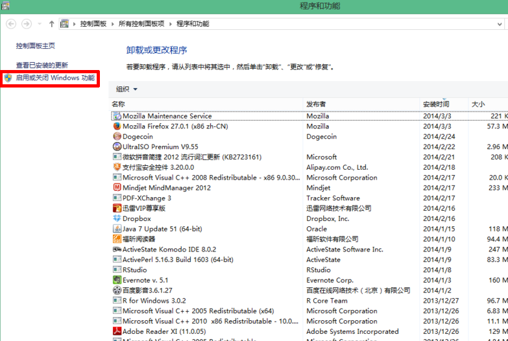This screenshot has width=508, height=341.
Task: Select the Dropbox icon in program list
Action: [117, 218]
